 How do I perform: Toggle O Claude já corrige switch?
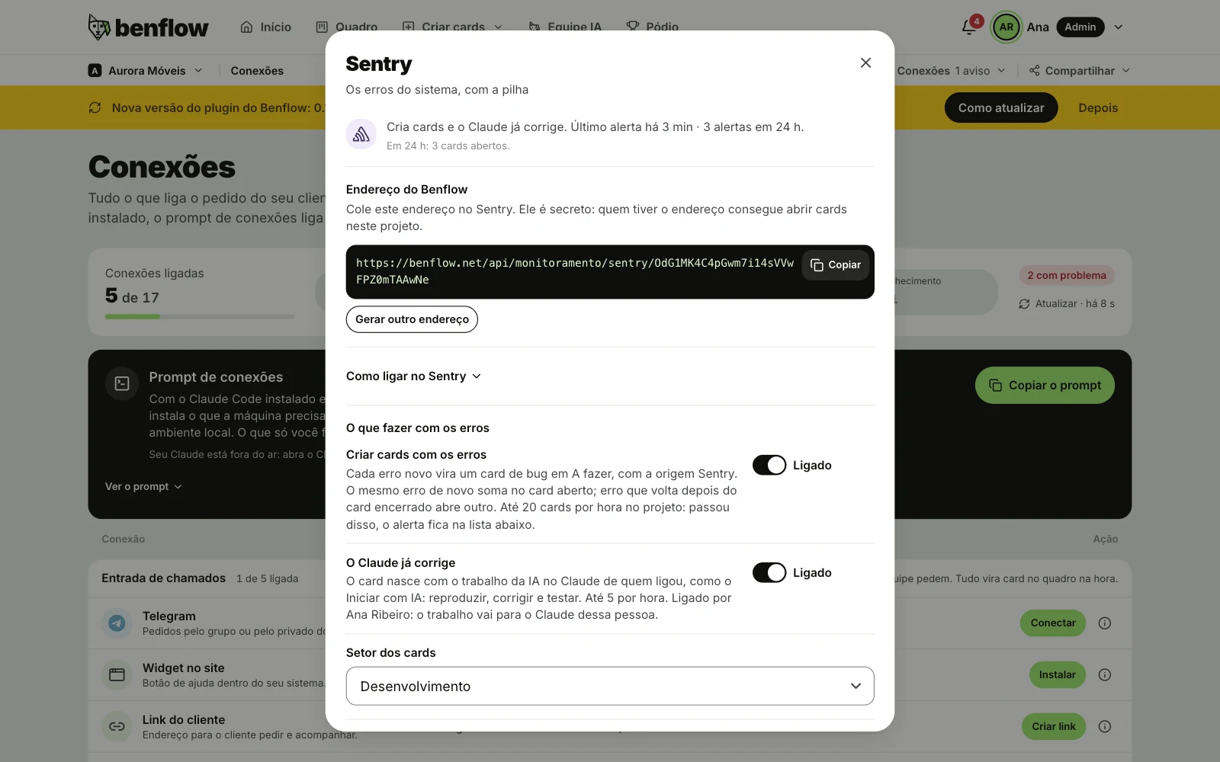point(769,572)
